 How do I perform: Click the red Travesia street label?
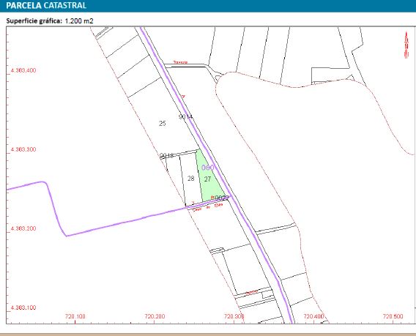pos(180,62)
